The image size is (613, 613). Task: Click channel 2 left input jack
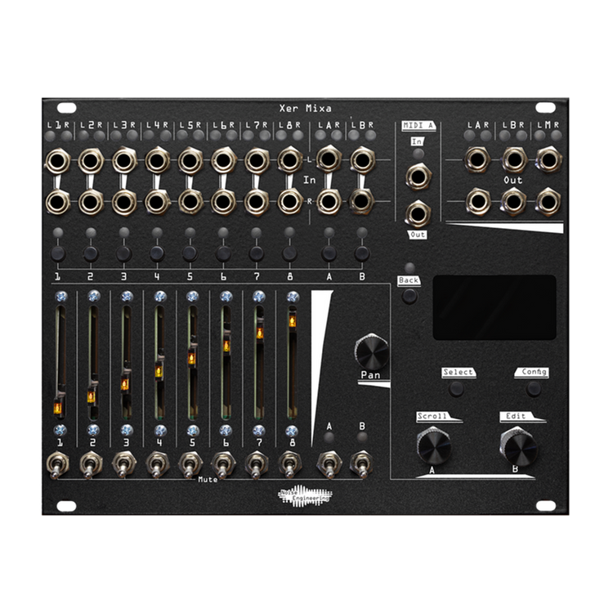pyautogui.click(x=91, y=160)
